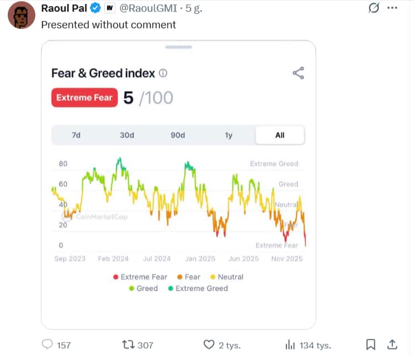This screenshot has height=356, width=414.
Task: Select the 90d time range
Action: pos(178,135)
